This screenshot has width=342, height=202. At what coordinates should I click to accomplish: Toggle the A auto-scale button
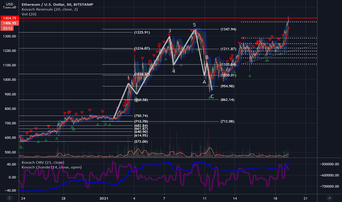330,198
